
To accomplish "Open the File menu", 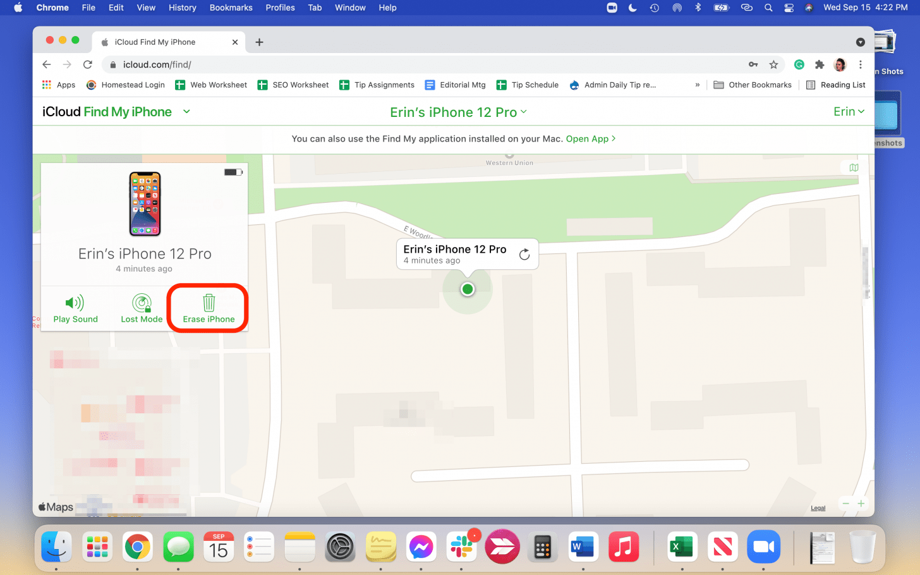I will (x=88, y=8).
